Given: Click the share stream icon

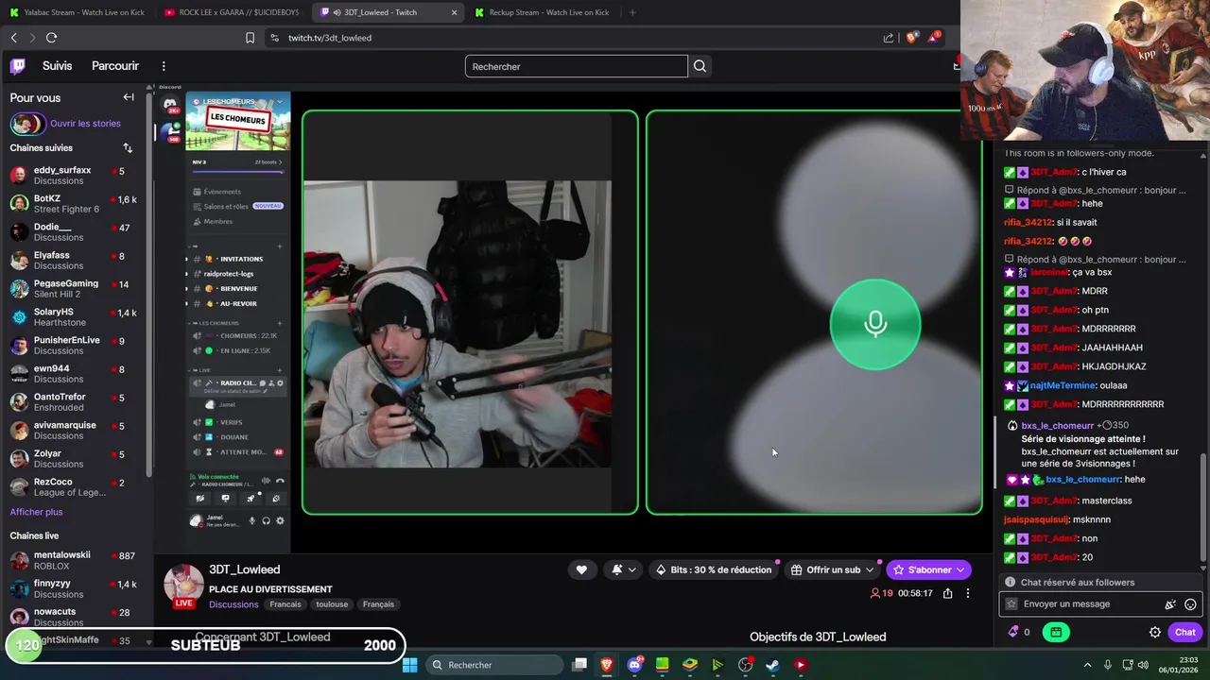Looking at the screenshot, I should click(x=947, y=593).
